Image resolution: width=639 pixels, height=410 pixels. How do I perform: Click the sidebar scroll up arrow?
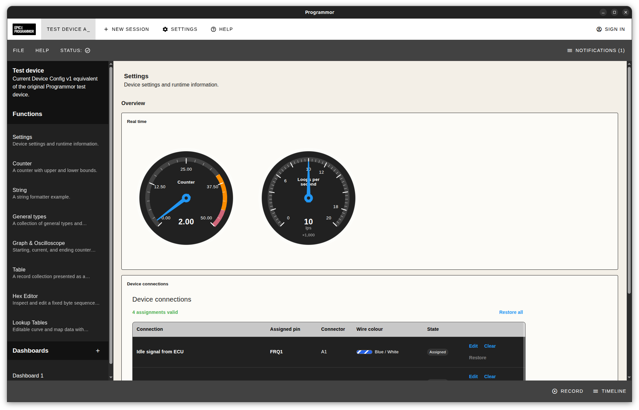[111, 64]
